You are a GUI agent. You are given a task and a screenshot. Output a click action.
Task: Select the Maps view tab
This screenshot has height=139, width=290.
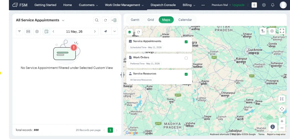pos(166,20)
